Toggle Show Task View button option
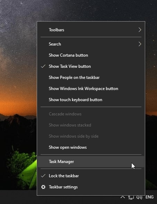 pos(91,66)
